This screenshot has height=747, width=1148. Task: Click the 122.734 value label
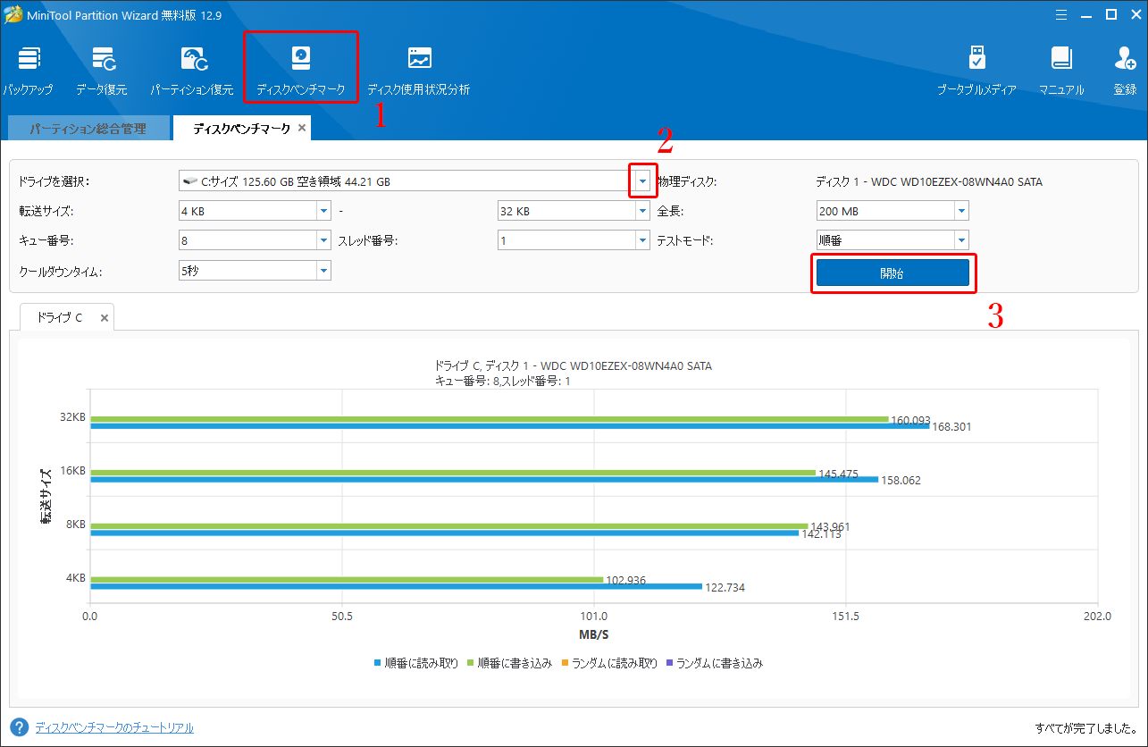pos(725,588)
